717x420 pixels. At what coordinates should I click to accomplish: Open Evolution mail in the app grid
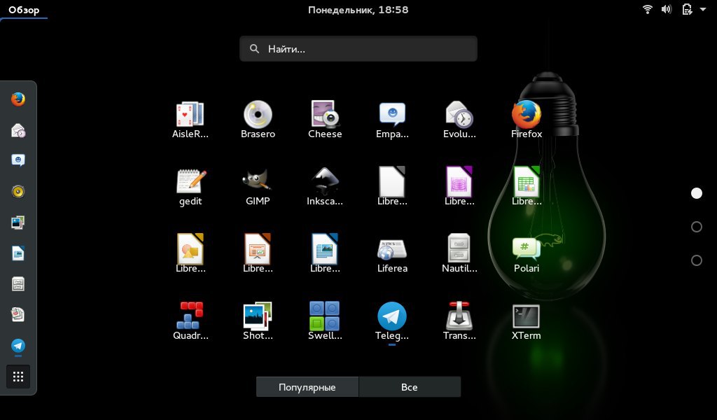click(x=459, y=120)
